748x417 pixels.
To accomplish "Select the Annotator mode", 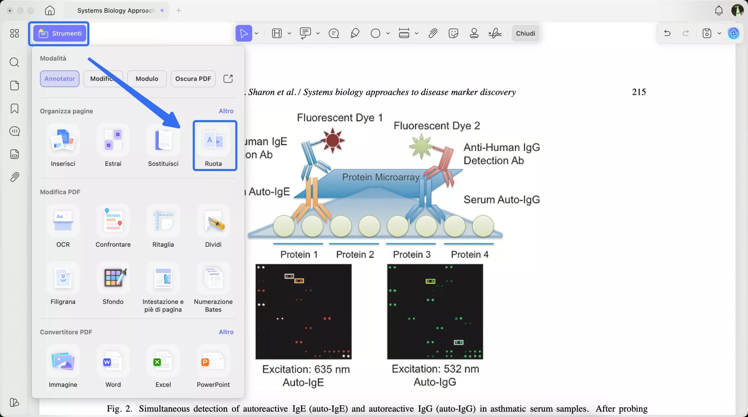I will (x=60, y=79).
